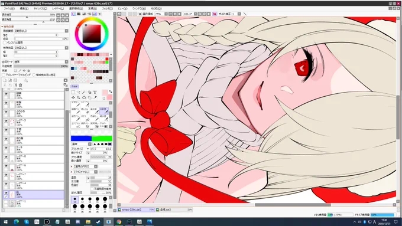Select the magic wand tool
Screen dimensions: 402x226
[84, 92]
